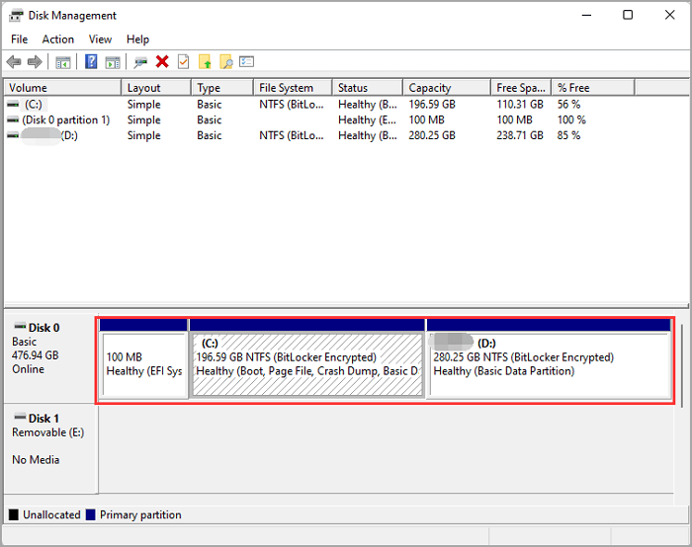Click the Back arrow toolbar icon
This screenshot has height=547, width=692.
pos(14,62)
